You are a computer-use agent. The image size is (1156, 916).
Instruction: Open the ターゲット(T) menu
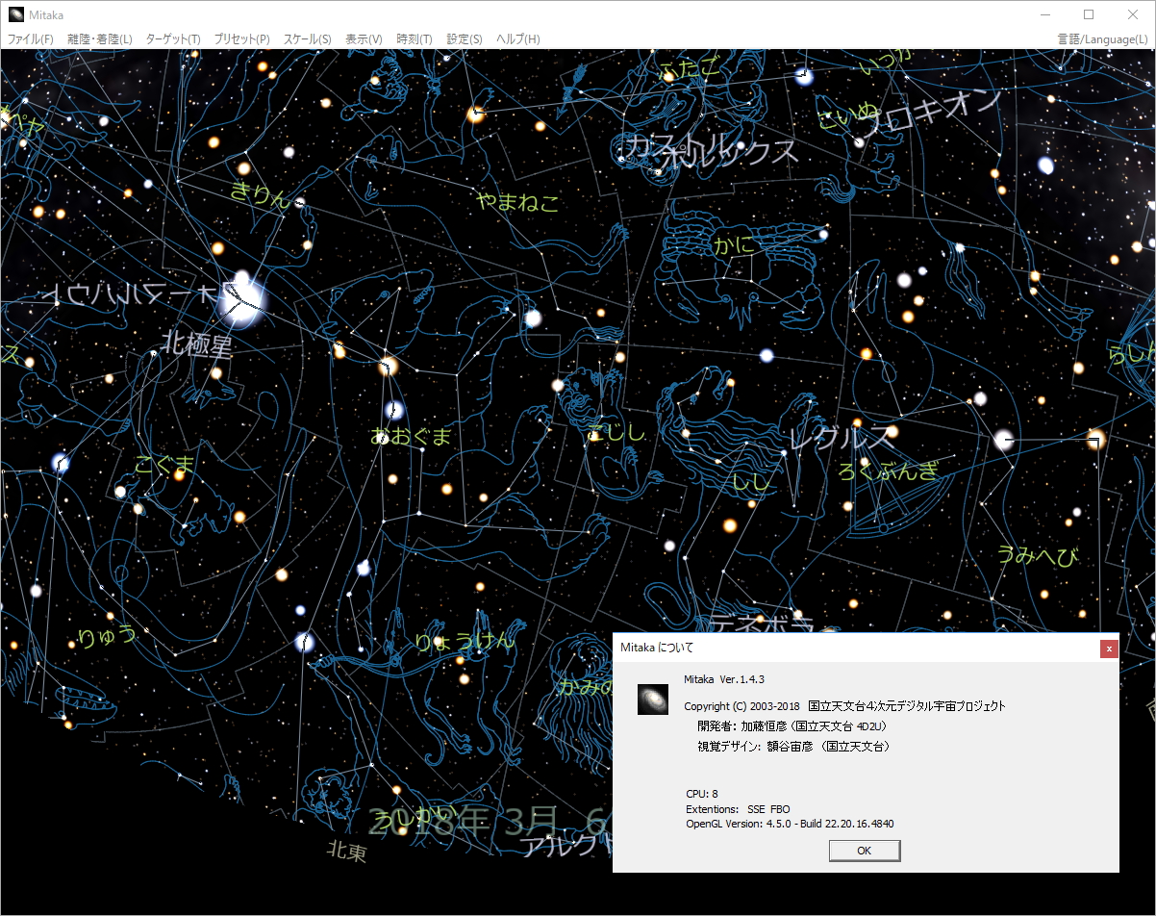point(174,38)
